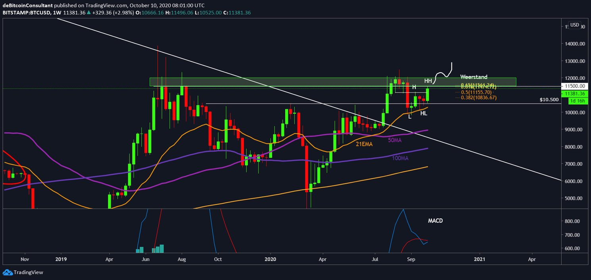The height and width of the screenshot is (280, 591).
Task: Click the 2019 time axis label
Action: click(61, 259)
